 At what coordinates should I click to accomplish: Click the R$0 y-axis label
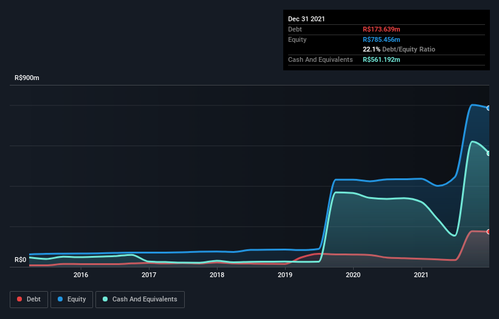pos(21,260)
